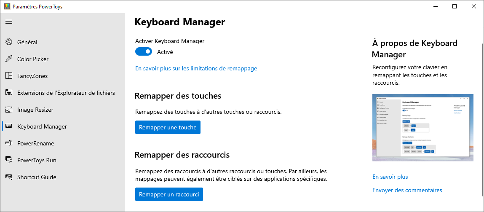Click the Keyboard Manager preview thumbnail
Screen dimensions: 484x212
coord(423,128)
